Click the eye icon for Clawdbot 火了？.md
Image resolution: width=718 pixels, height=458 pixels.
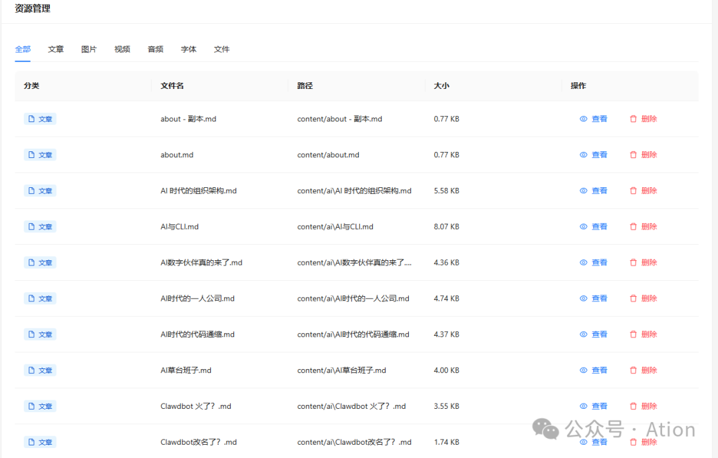pyautogui.click(x=584, y=406)
